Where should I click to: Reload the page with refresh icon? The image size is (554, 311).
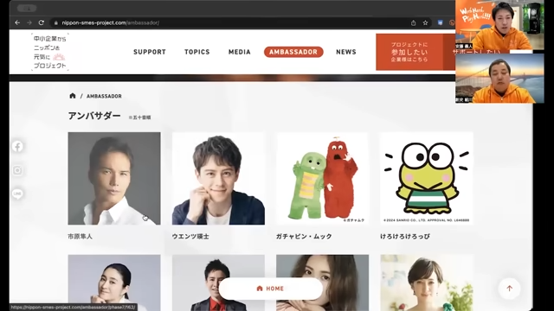pyautogui.click(x=42, y=22)
